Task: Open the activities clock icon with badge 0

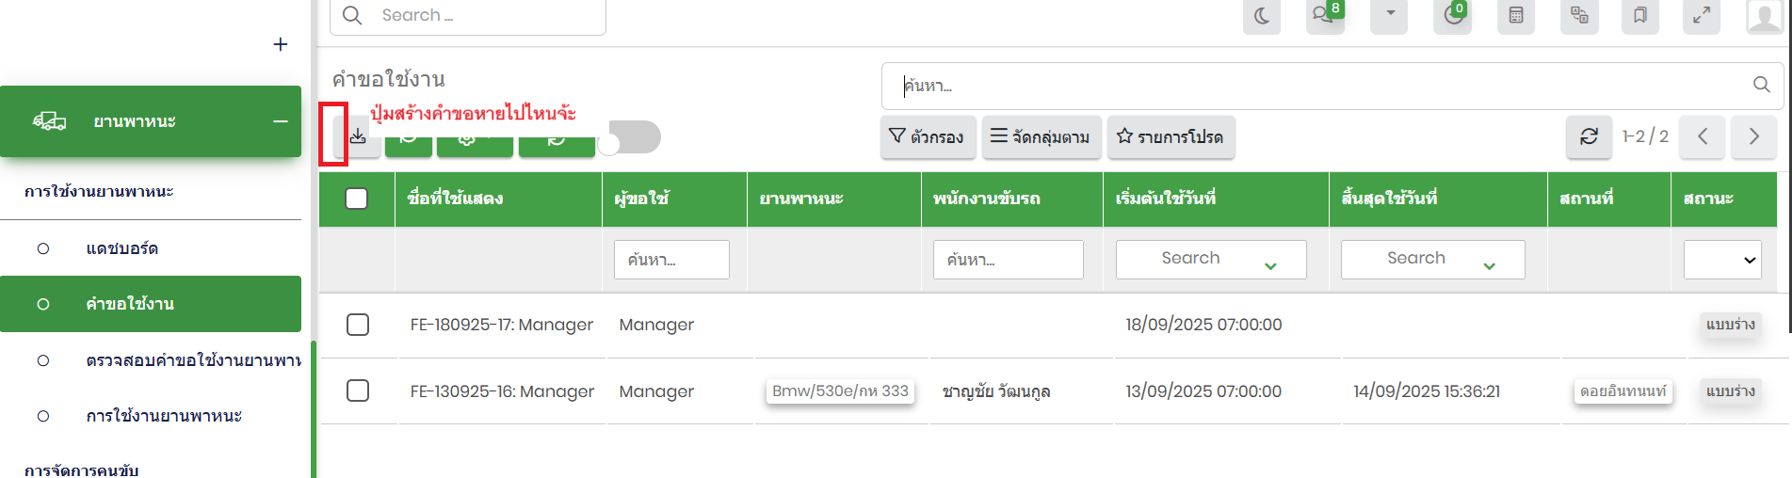Action: (x=1452, y=16)
